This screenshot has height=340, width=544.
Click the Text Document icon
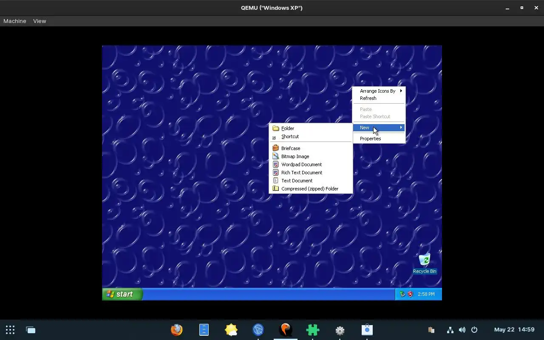coord(275,181)
